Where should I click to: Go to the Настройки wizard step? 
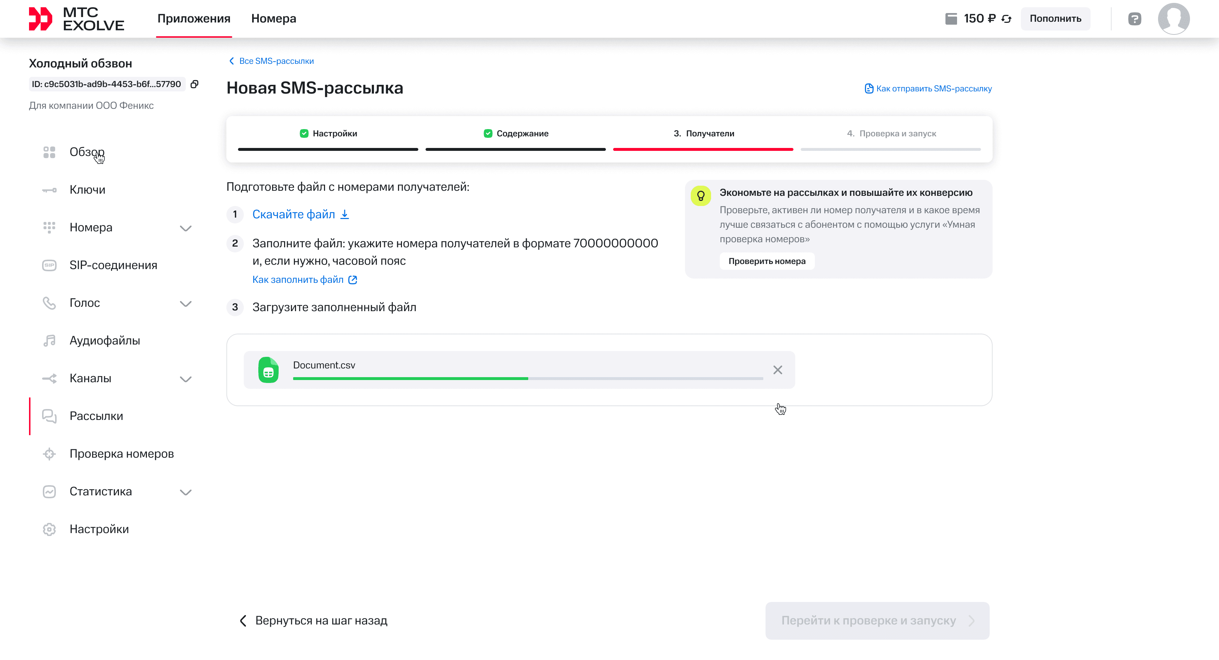coord(328,134)
